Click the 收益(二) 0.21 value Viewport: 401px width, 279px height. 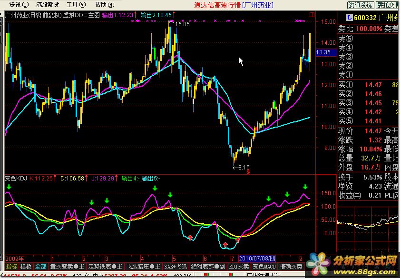375,195
